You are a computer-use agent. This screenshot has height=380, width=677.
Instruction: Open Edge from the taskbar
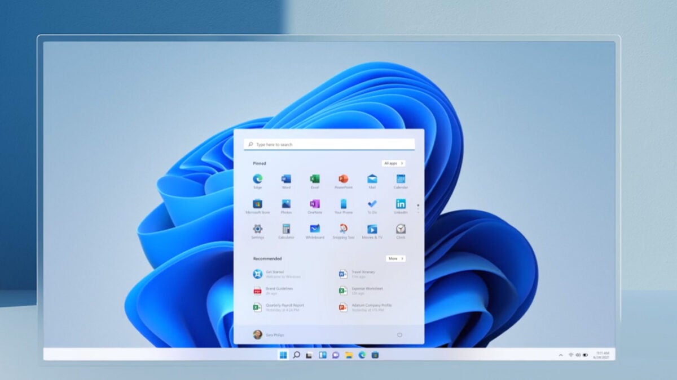click(362, 355)
